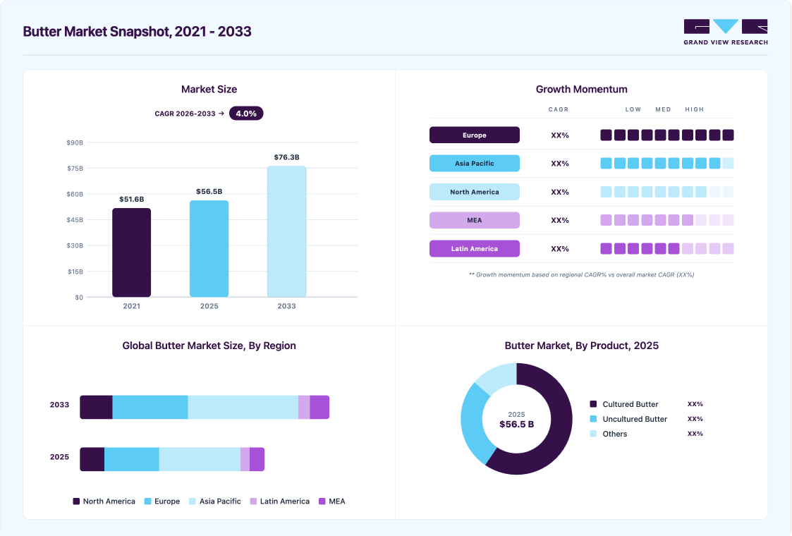Image resolution: width=792 pixels, height=536 pixels.
Task: Click the North America legend swatch
Action: click(76, 501)
